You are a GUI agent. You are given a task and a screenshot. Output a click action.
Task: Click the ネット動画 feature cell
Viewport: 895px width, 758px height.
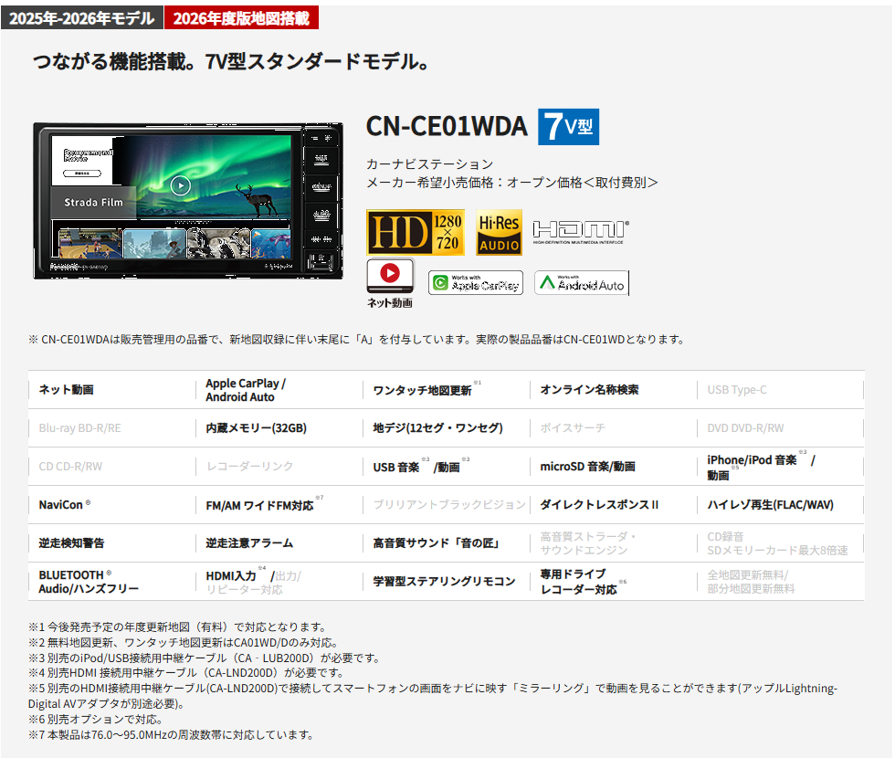click(x=111, y=390)
